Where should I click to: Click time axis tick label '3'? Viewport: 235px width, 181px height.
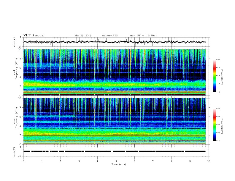point(79,161)
